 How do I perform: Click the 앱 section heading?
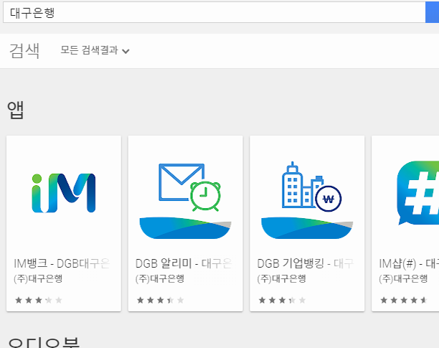coord(15,110)
